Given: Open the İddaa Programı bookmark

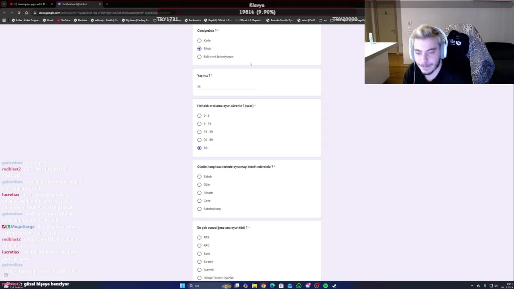Looking at the screenshot, I should tap(25, 20).
